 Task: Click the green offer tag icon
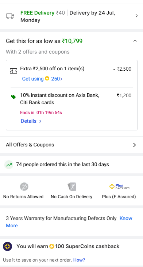(13, 97)
